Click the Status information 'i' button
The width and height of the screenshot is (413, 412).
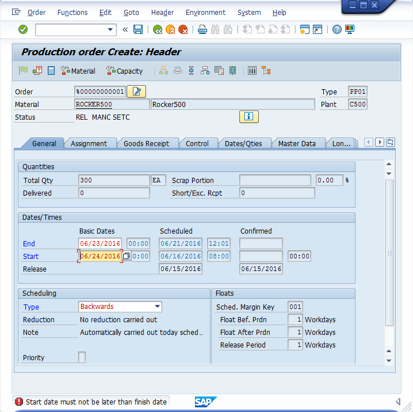[249, 117]
